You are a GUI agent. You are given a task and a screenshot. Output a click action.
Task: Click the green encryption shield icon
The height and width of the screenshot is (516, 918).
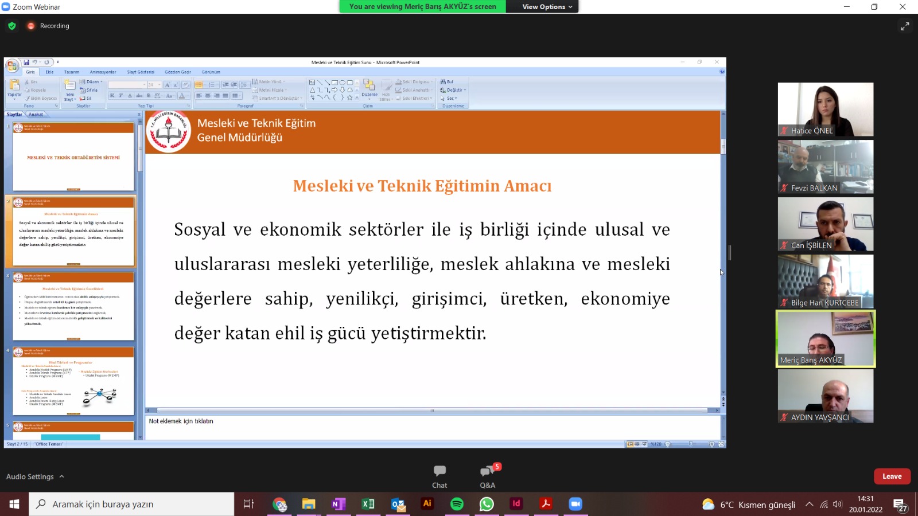coord(12,26)
